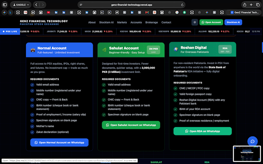The height and width of the screenshot is (164, 263).
Task: Open the Stockism AI nav link
Action: point(106,22)
